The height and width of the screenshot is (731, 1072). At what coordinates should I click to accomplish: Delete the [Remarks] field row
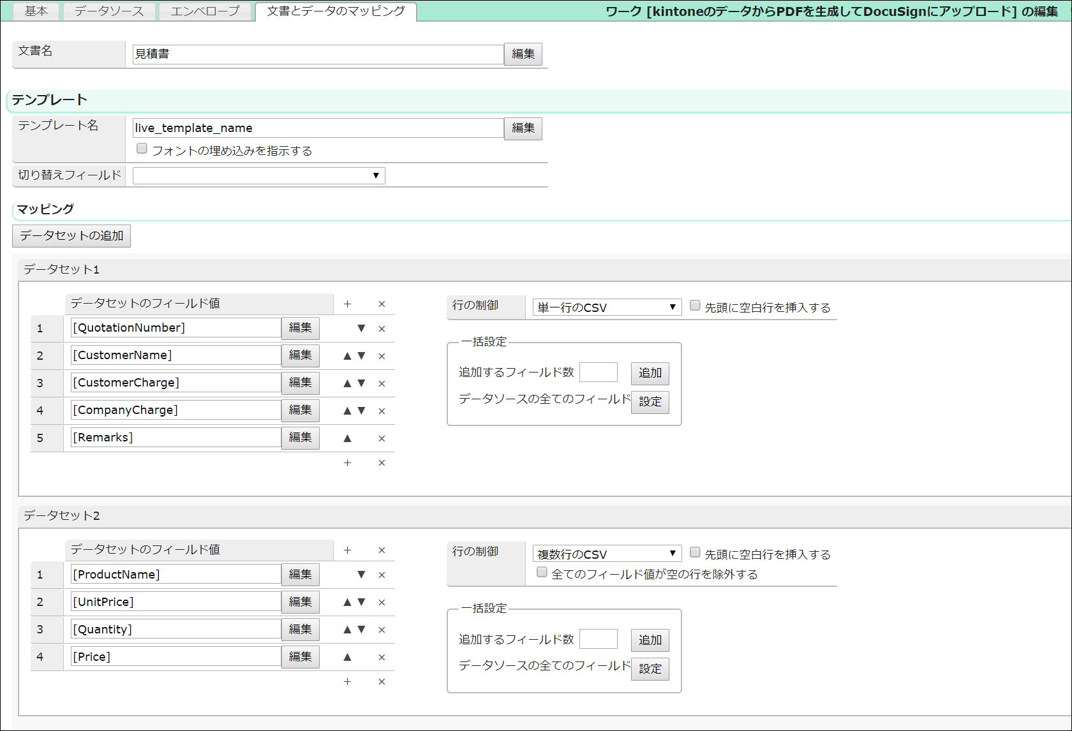click(381, 438)
